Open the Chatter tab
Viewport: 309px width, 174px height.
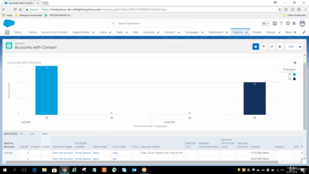pos(257,32)
